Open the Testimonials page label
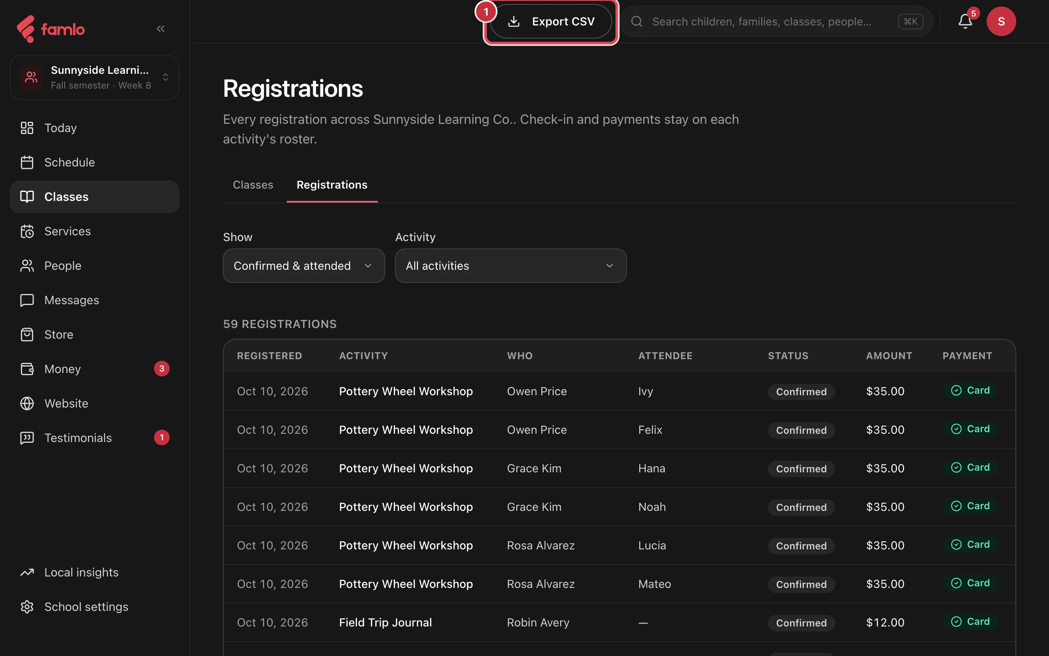Screen dimensions: 1049x656 [78, 438]
